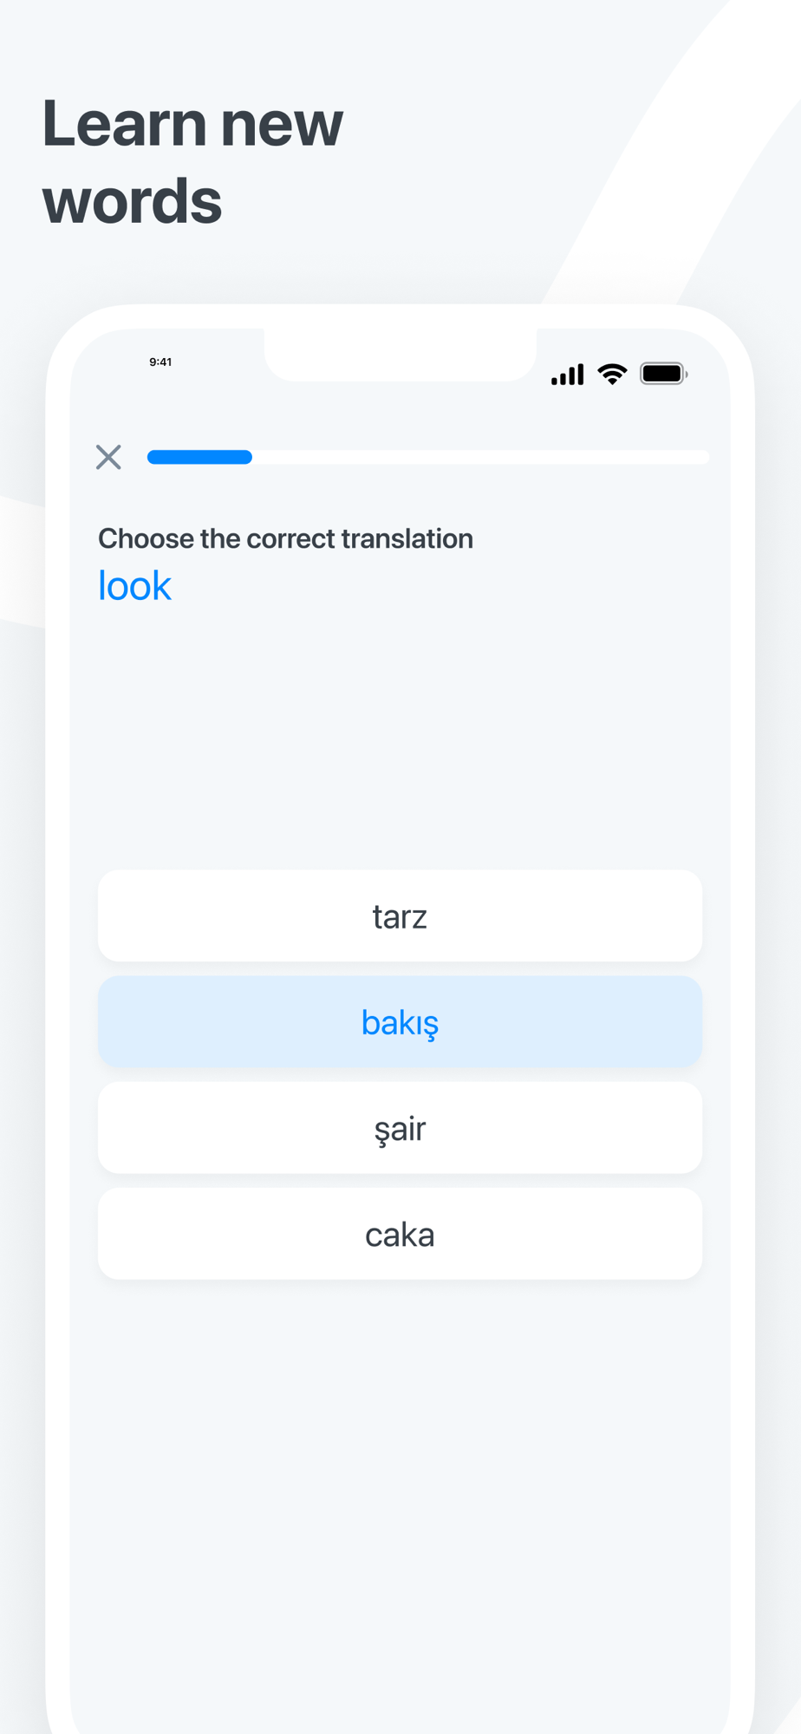Tap the answer card directly below "bakış"

(400, 1128)
